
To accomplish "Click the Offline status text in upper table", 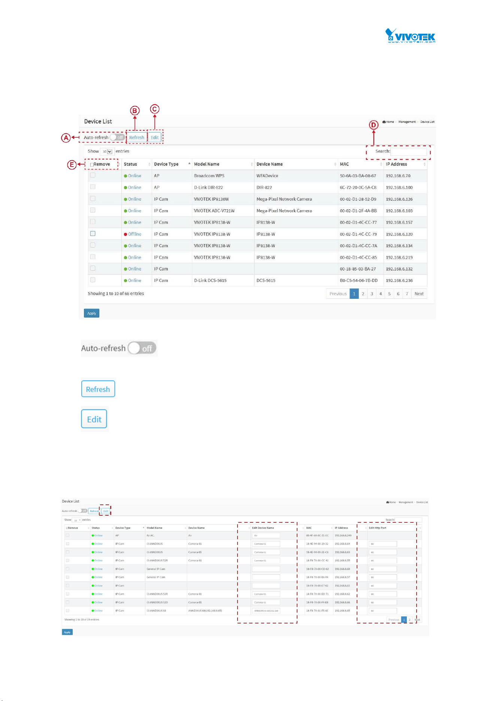I will (134, 234).
